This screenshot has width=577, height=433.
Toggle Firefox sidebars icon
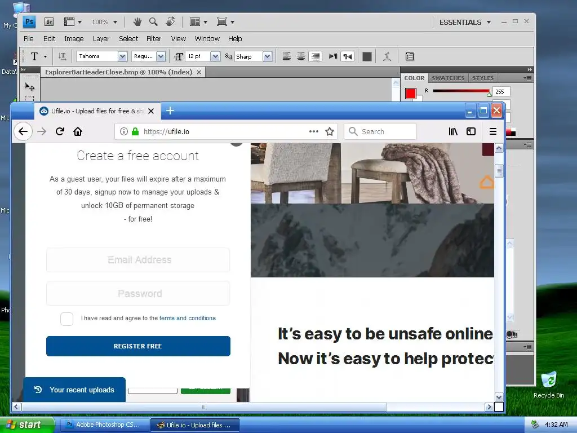pos(471,131)
